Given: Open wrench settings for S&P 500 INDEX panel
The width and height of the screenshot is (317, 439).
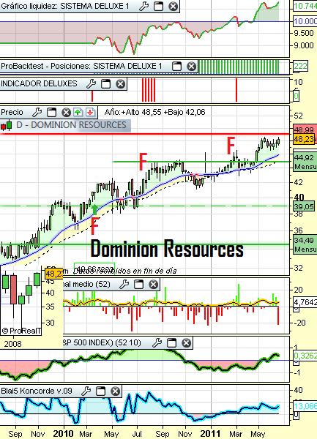Looking at the screenshot, I should click(x=157, y=342).
